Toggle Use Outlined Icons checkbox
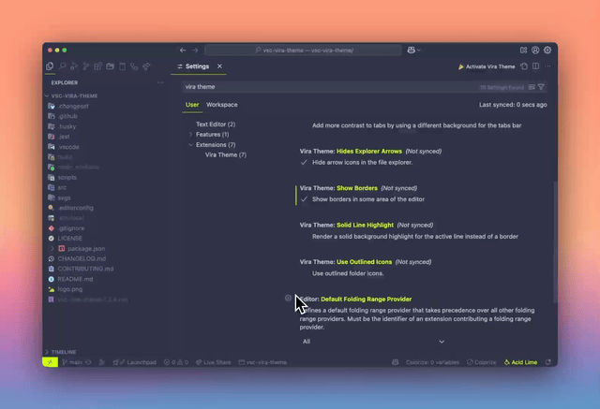Image resolution: width=600 pixels, height=409 pixels. tap(304, 273)
